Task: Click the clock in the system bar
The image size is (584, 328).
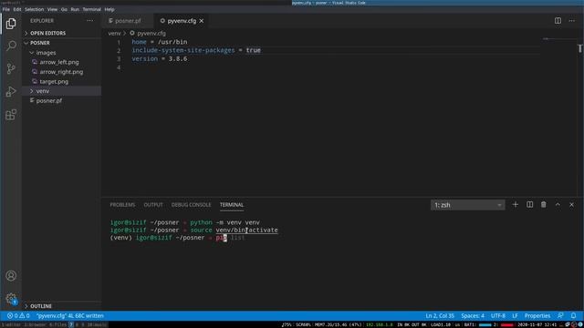Action: pos(537,324)
